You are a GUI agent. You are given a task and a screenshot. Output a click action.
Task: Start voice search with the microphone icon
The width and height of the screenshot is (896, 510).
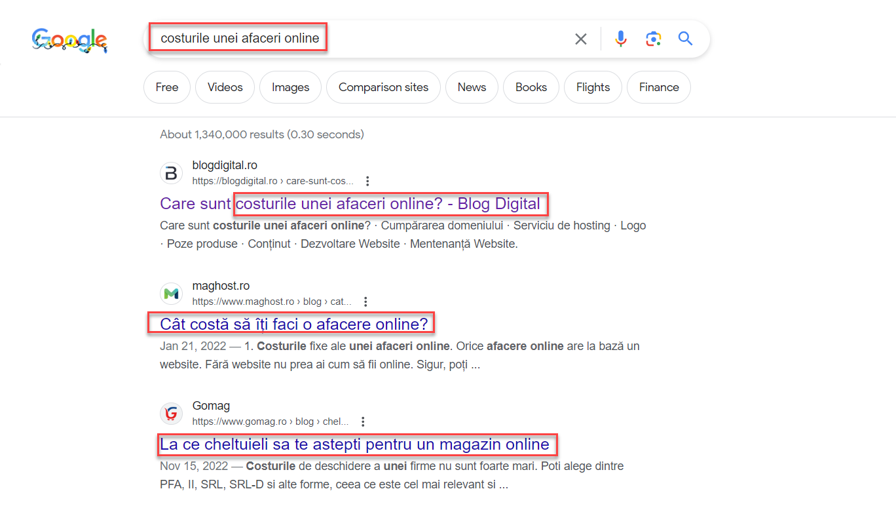620,39
